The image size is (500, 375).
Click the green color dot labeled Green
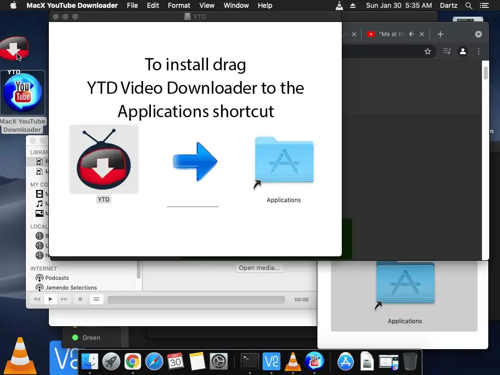coord(75,337)
